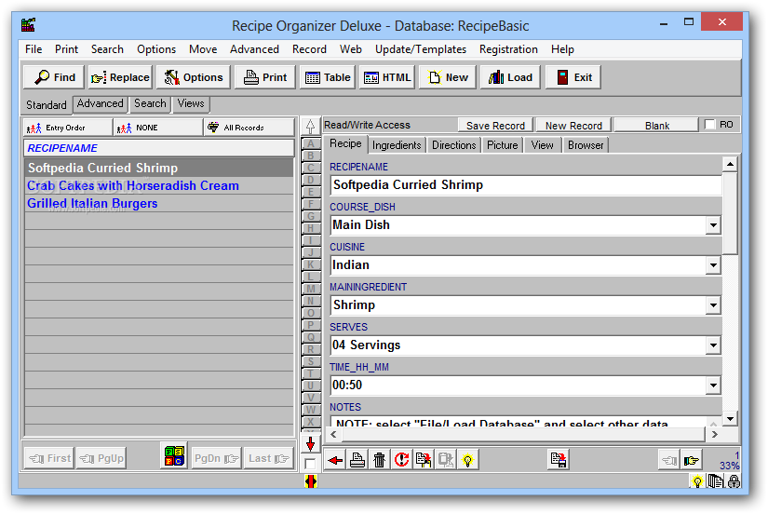The width and height of the screenshot is (768, 514).
Task: Click the Save Record button
Action: click(x=495, y=126)
